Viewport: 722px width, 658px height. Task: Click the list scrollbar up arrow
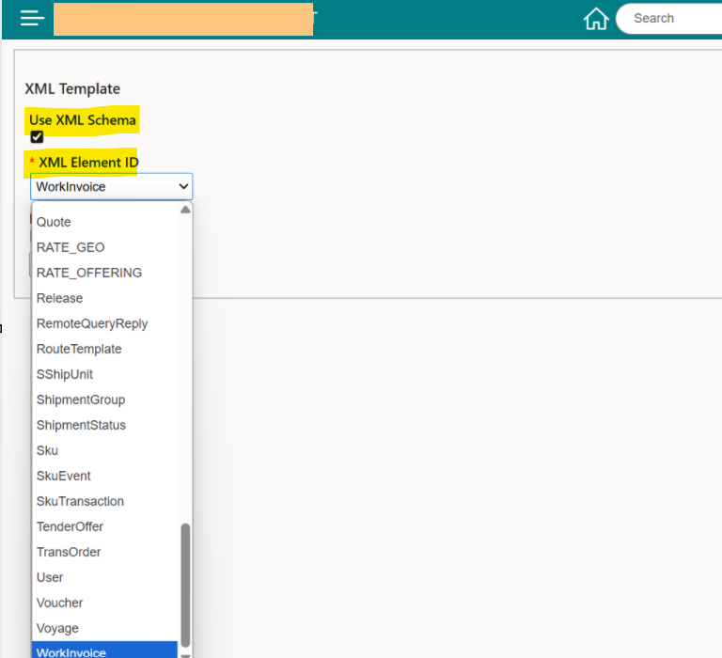pyautogui.click(x=185, y=210)
